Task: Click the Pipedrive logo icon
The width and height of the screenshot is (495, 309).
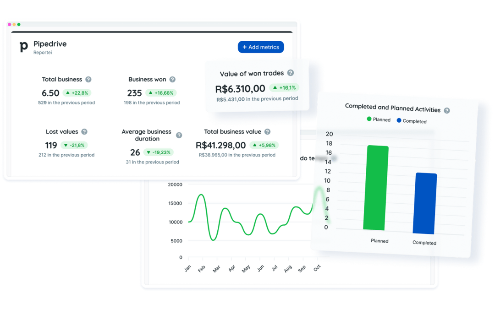Action: [x=24, y=47]
